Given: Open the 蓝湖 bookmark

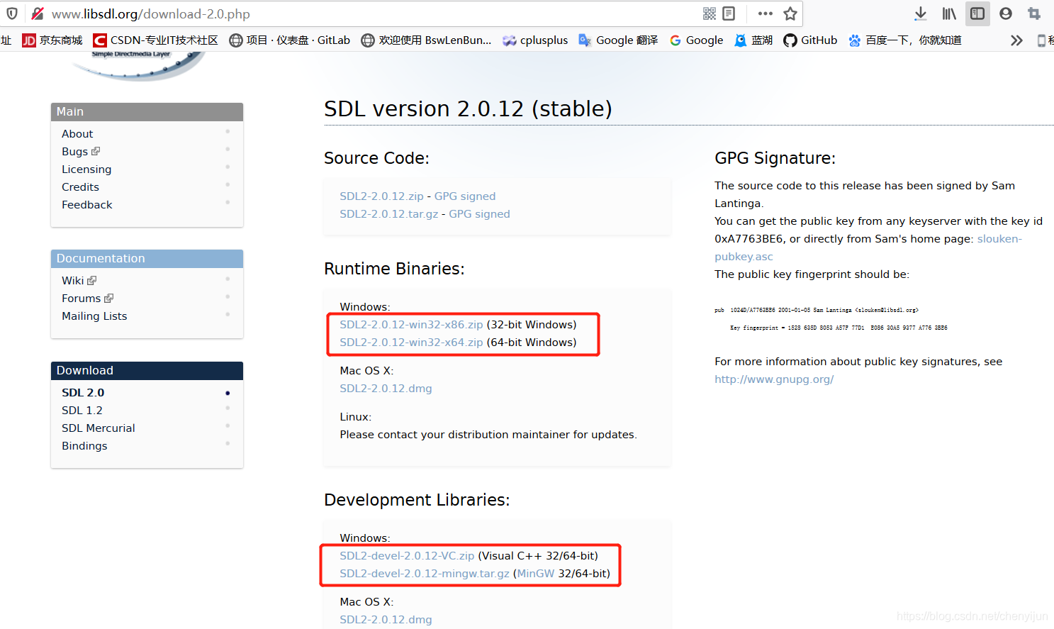Looking at the screenshot, I should pyautogui.click(x=753, y=40).
